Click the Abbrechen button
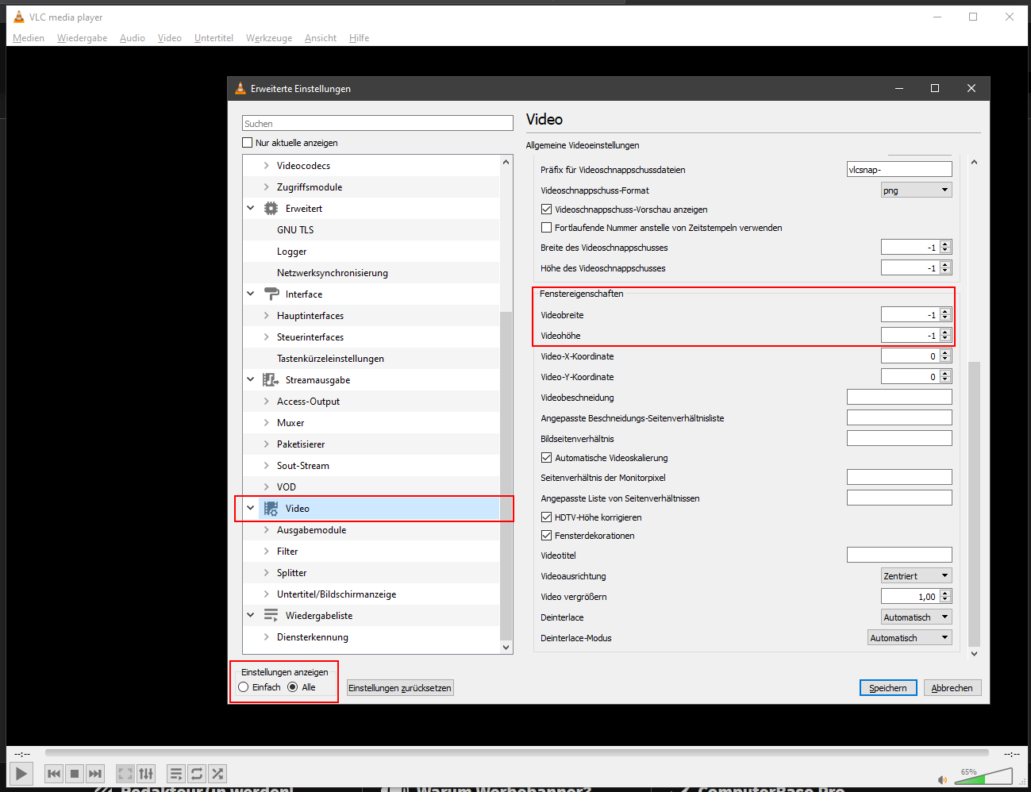 [x=952, y=688]
